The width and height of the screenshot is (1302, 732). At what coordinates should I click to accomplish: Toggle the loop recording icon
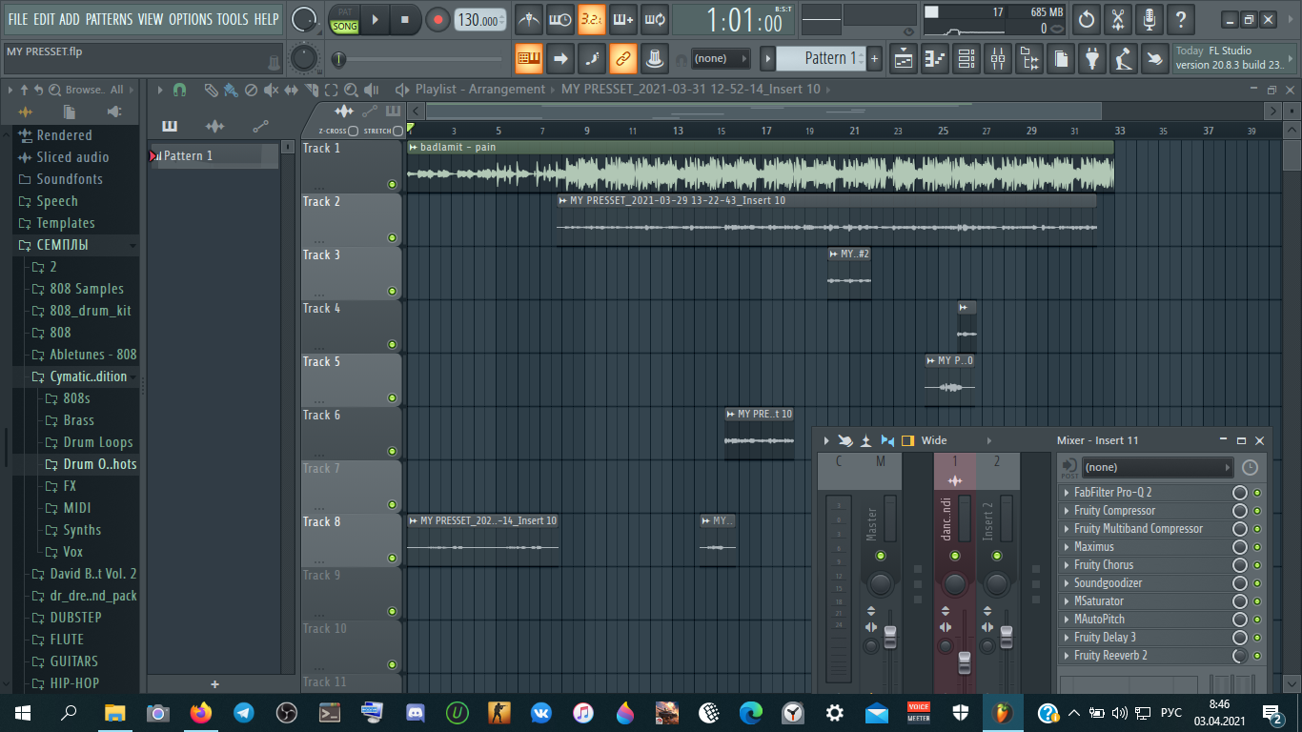click(654, 19)
